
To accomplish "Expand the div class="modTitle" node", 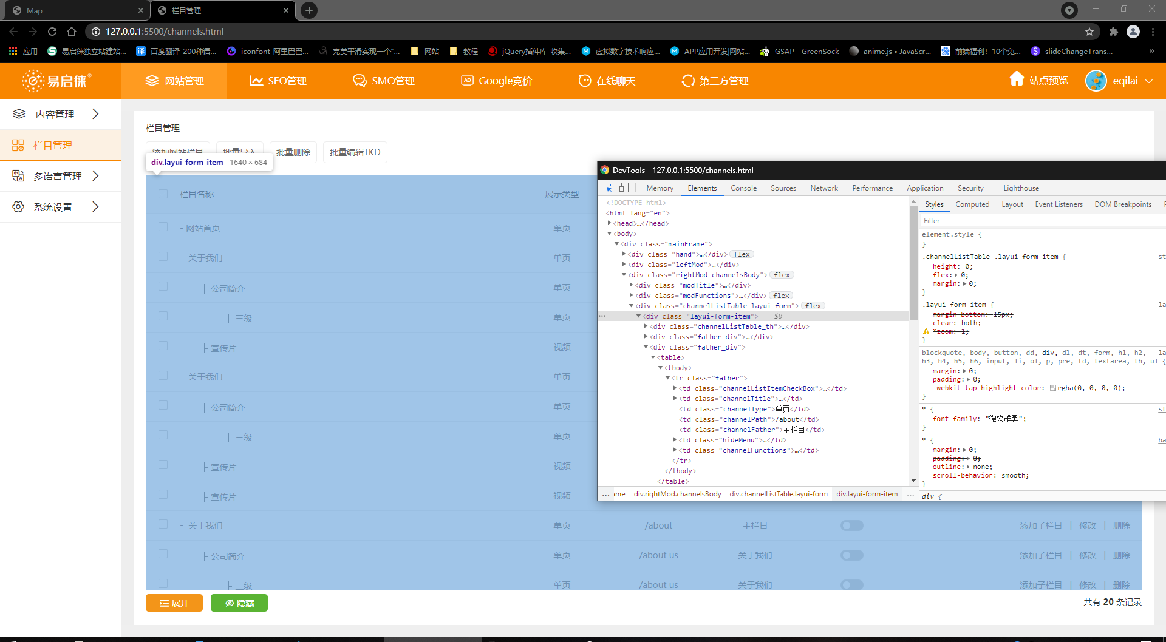I will tap(631, 285).
